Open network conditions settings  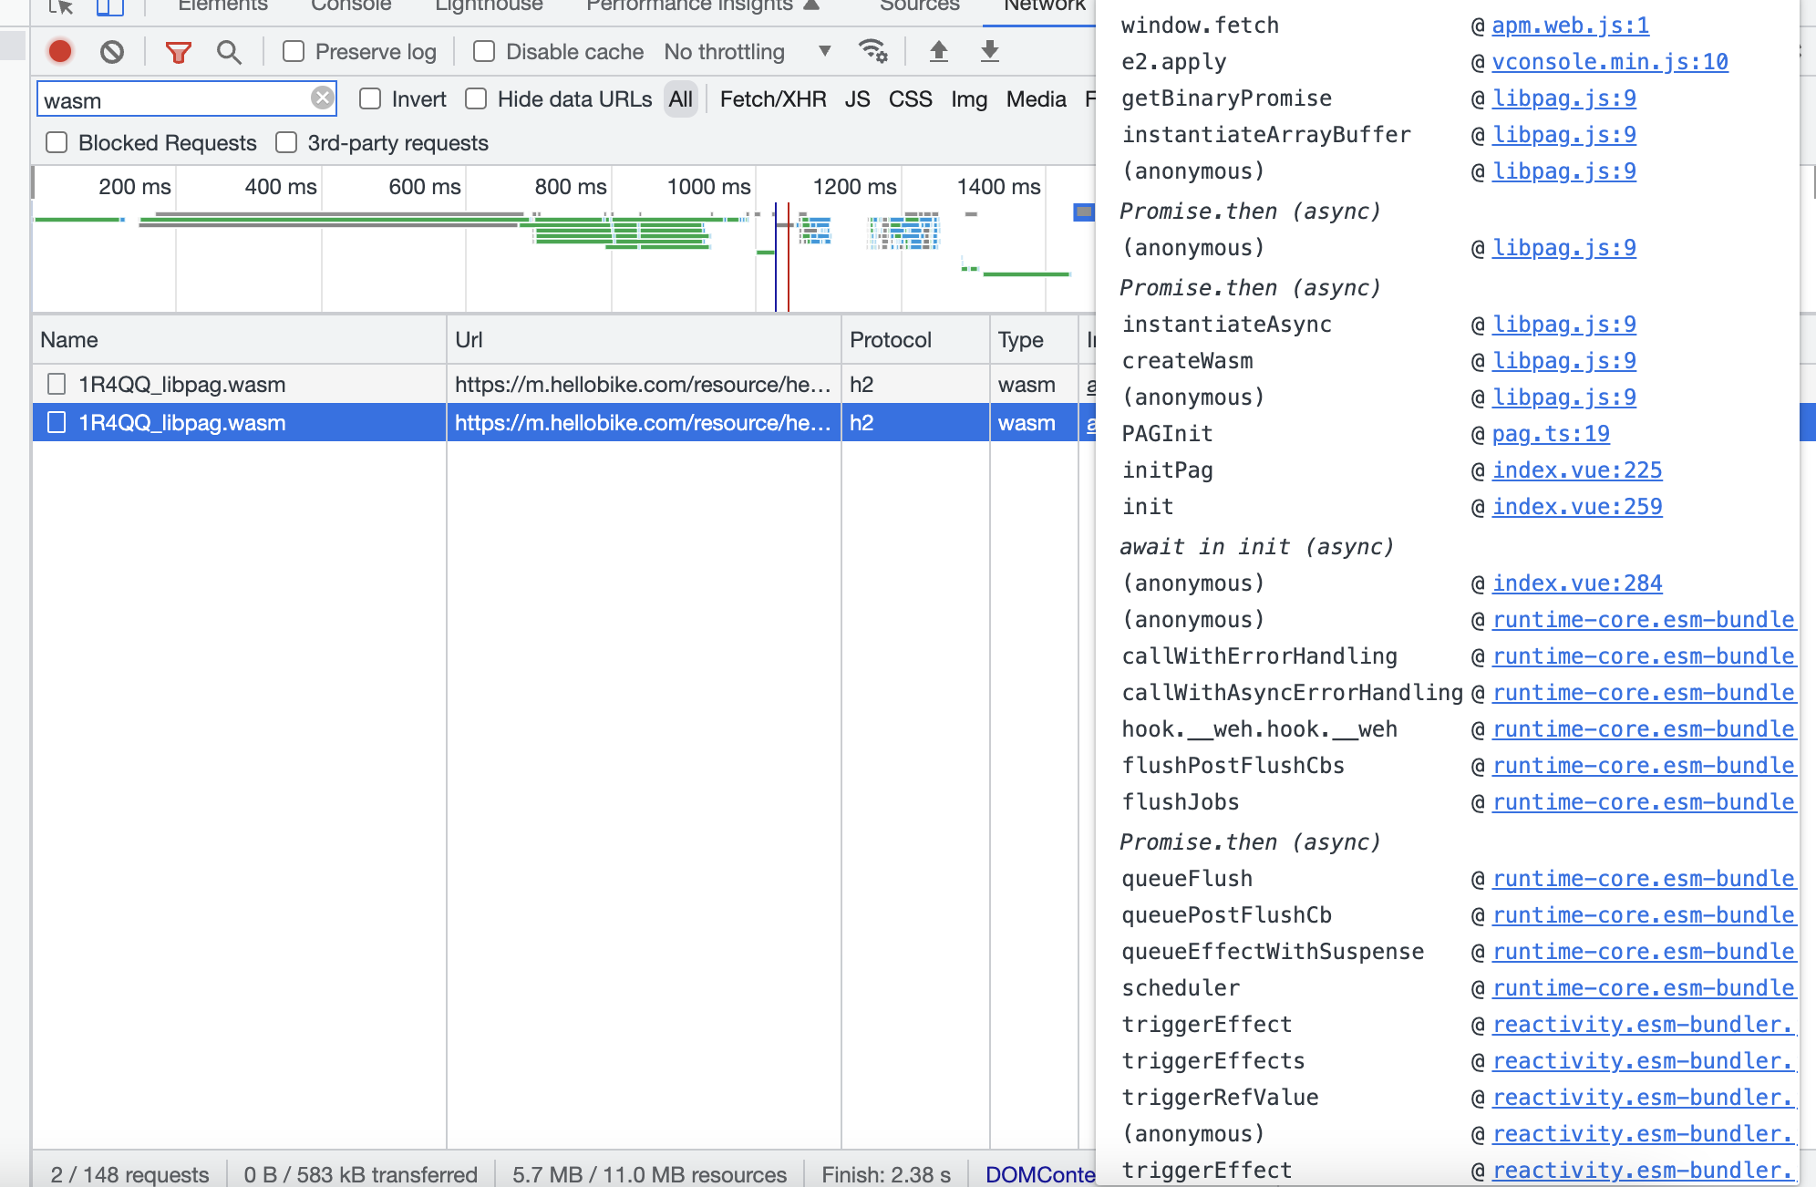tap(872, 52)
